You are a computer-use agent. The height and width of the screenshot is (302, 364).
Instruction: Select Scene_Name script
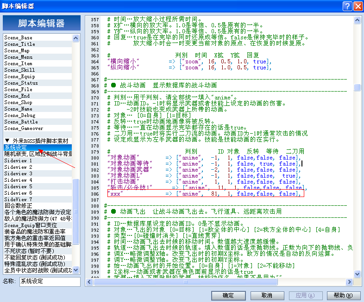coord(38,109)
